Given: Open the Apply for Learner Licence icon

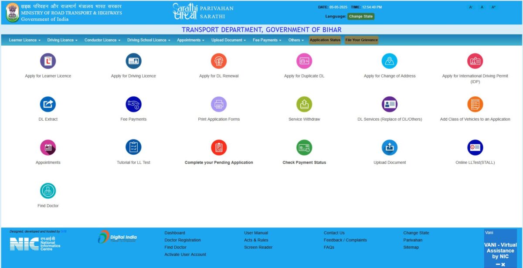Looking at the screenshot, I should 48,61.
